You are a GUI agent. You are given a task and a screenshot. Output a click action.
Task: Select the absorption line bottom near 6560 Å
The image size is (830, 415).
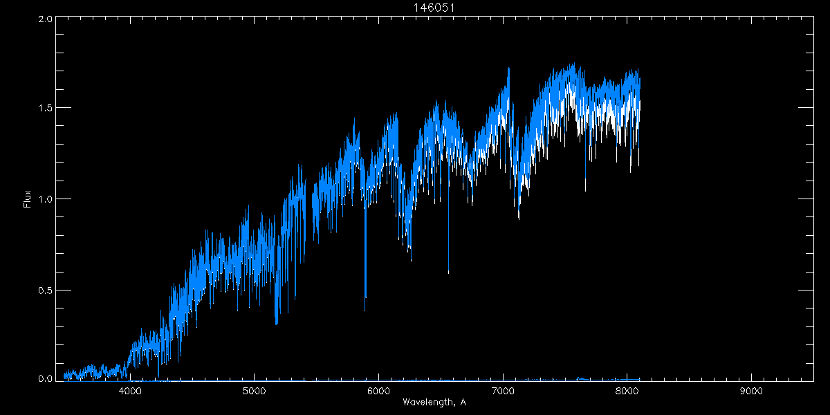[448, 272]
